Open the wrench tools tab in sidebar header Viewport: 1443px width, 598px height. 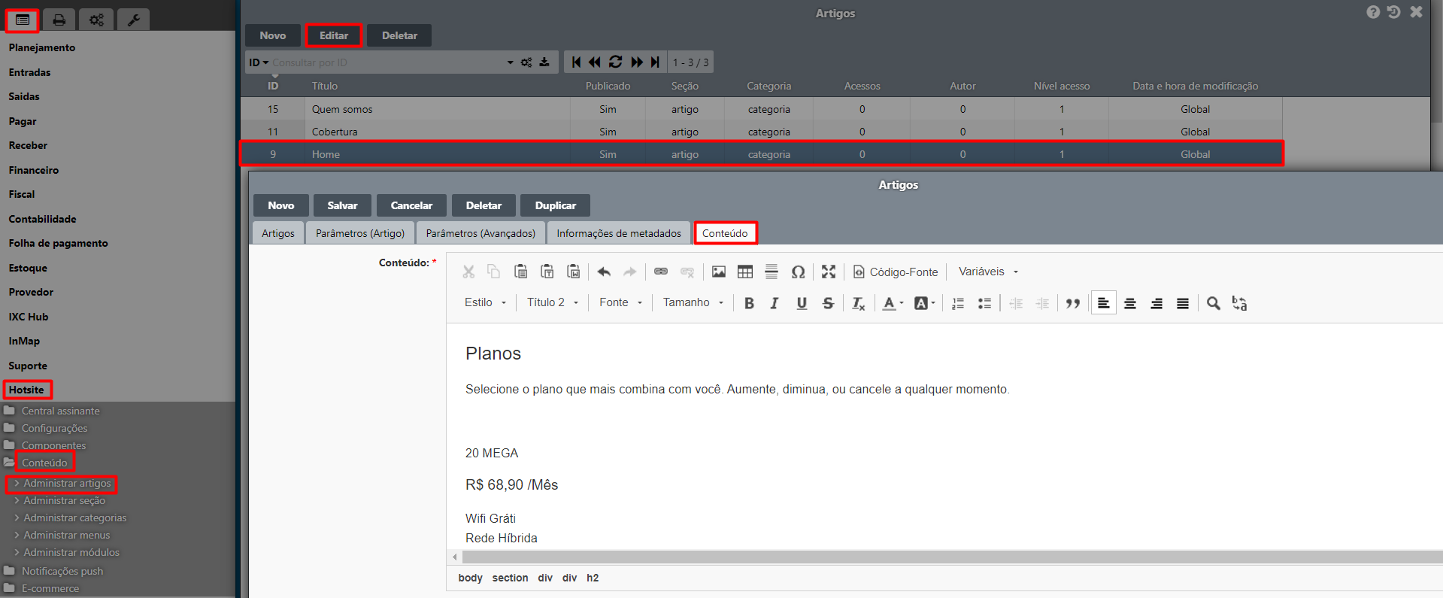point(133,20)
